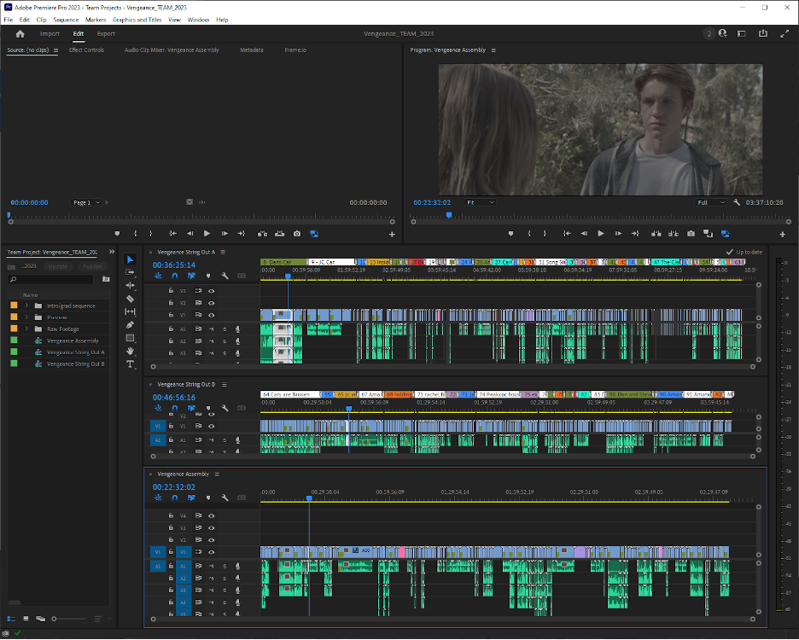This screenshot has width=799, height=640.
Task: Toggle V4 track visibility in Vengeance Assembly
Action: click(212, 515)
